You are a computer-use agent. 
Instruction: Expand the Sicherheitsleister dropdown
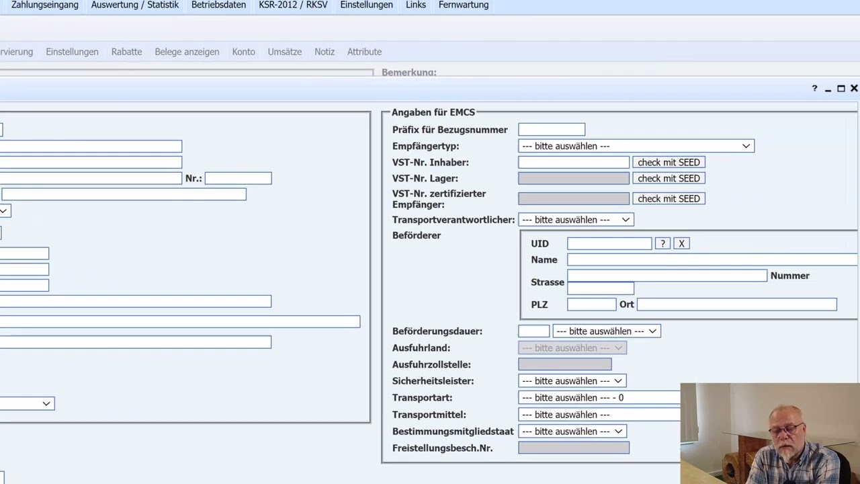(572, 381)
